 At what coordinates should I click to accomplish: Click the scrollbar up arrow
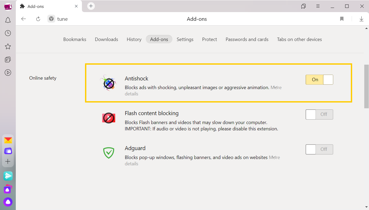(366, 28)
